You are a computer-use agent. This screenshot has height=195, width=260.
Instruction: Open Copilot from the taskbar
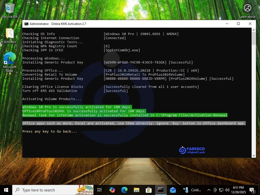(x=112, y=190)
